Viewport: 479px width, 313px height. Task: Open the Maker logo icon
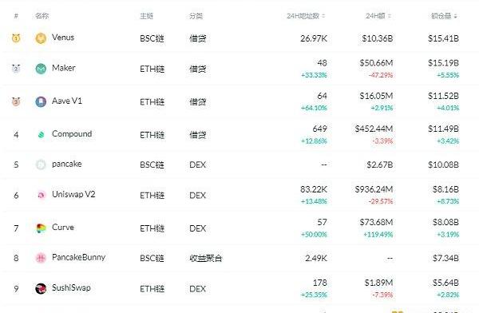pos(41,69)
